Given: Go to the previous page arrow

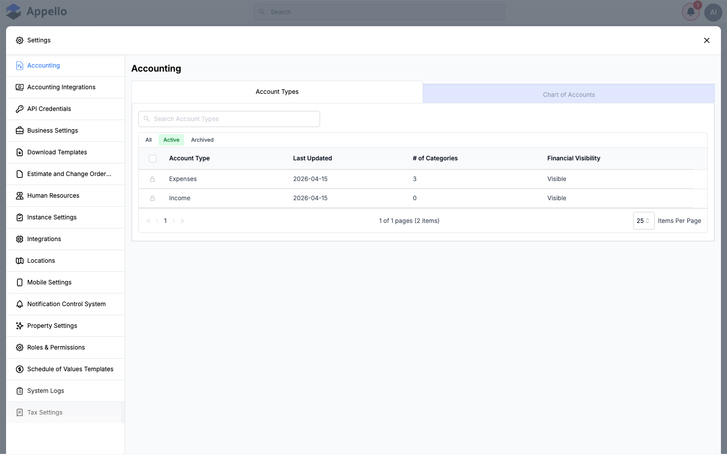Looking at the screenshot, I should [157, 221].
